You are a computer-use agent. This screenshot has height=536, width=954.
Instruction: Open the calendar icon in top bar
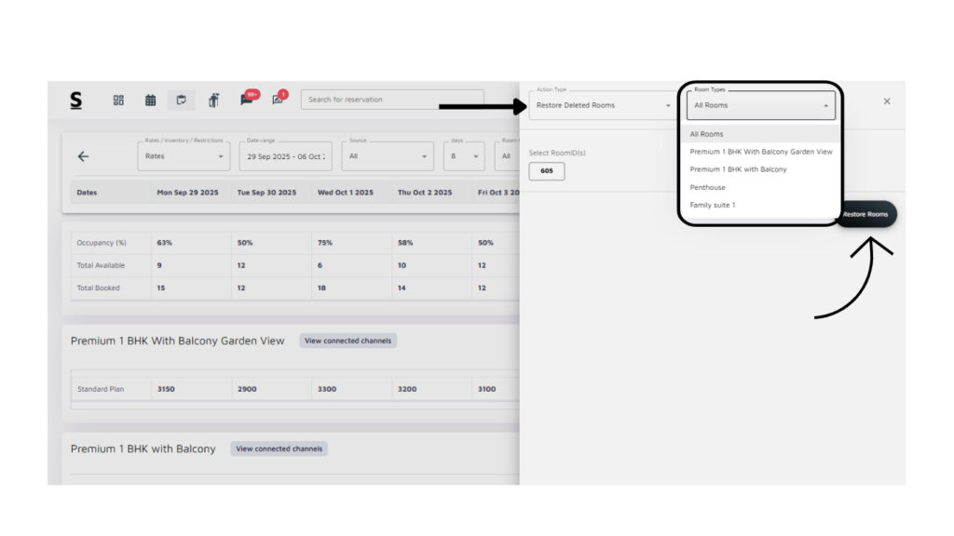[150, 100]
